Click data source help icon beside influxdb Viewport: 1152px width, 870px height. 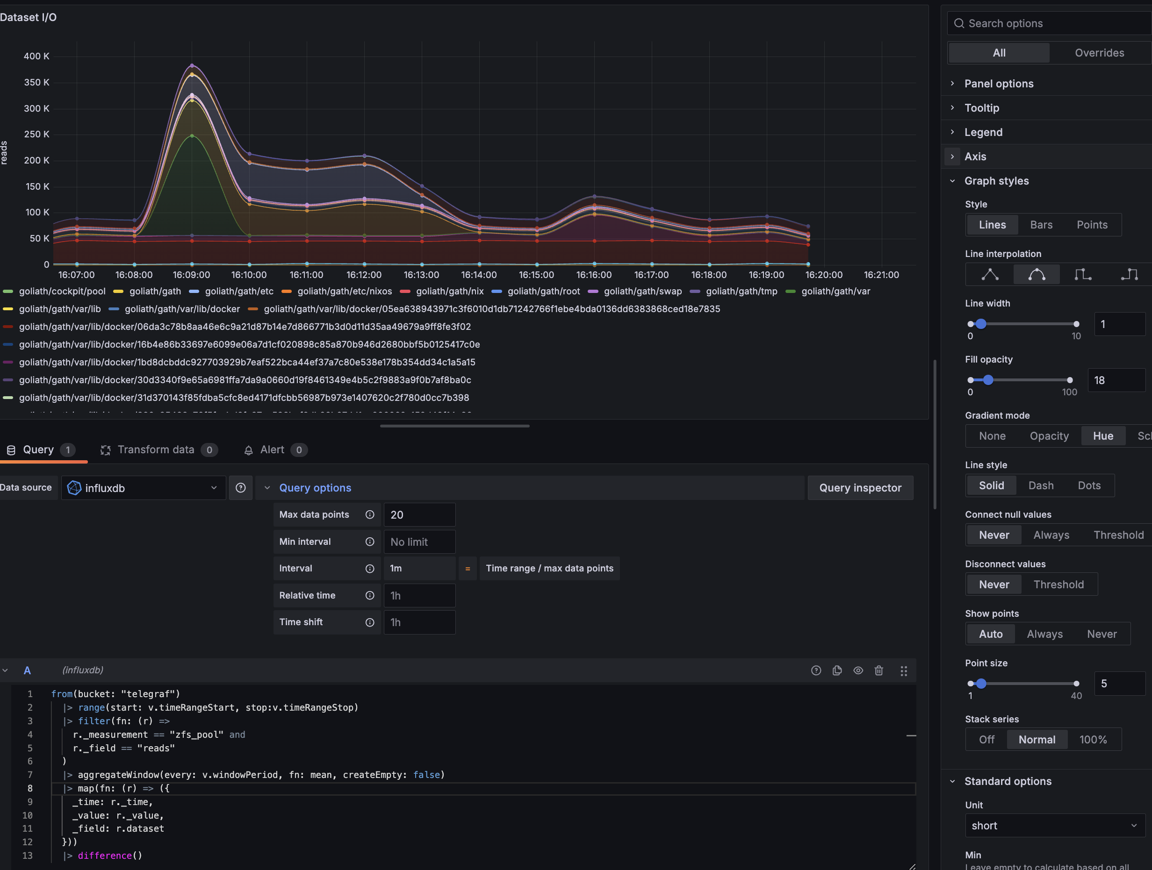coord(241,487)
